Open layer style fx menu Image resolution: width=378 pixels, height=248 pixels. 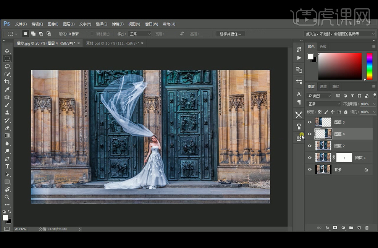pos(327,228)
